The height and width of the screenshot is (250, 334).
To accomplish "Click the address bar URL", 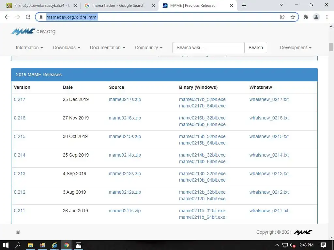I will click(x=72, y=17).
